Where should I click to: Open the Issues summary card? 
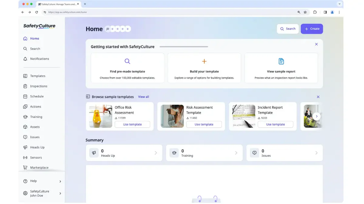pyautogui.click(x=285, y=153)
